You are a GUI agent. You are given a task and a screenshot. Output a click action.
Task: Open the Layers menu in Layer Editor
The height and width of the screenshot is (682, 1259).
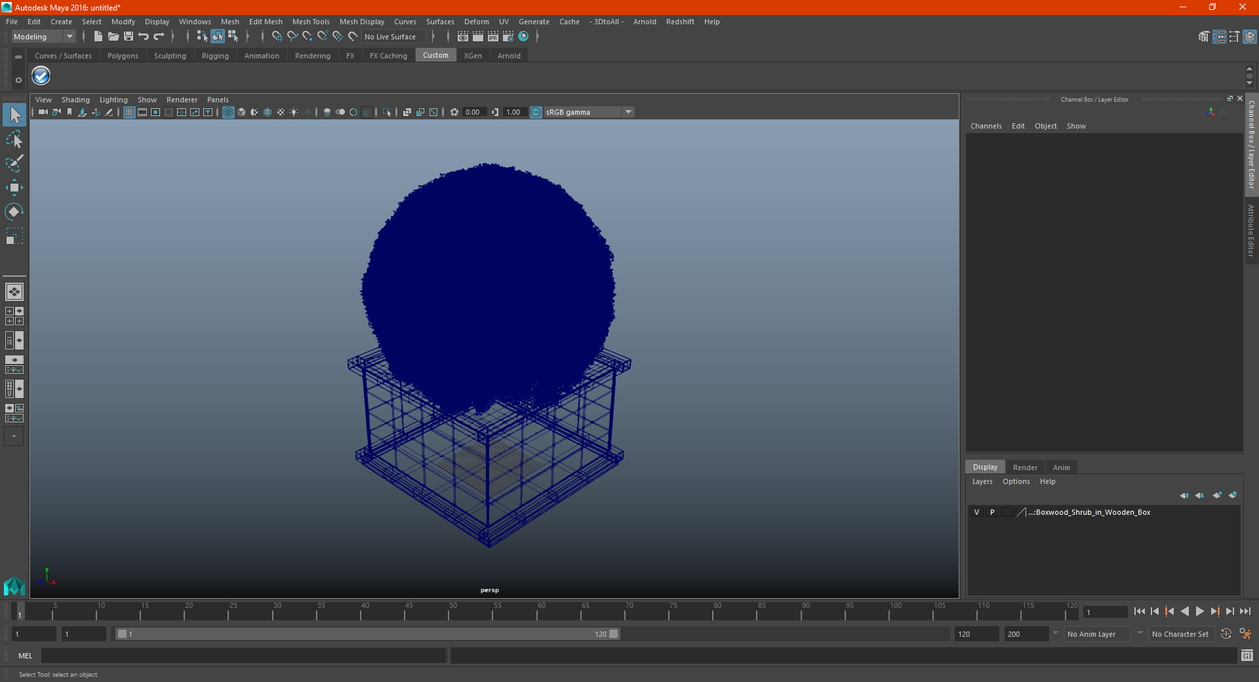click(x=982, y=481)
